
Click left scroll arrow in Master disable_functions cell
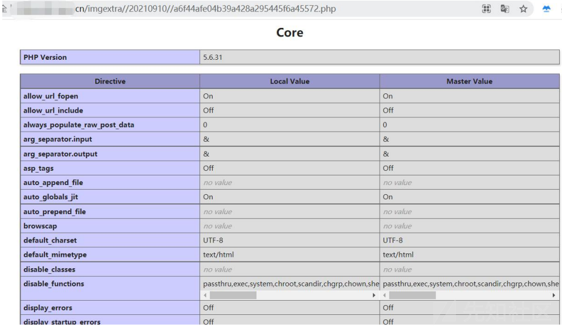[x=385, y=296]
